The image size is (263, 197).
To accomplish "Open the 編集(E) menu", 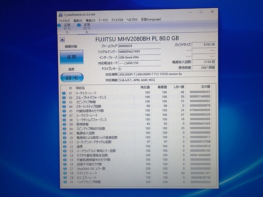I will point(78,21).
